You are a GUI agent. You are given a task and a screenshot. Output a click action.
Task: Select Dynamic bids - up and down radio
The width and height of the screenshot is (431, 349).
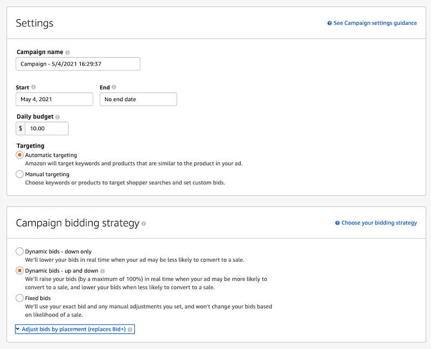[19, 271]
